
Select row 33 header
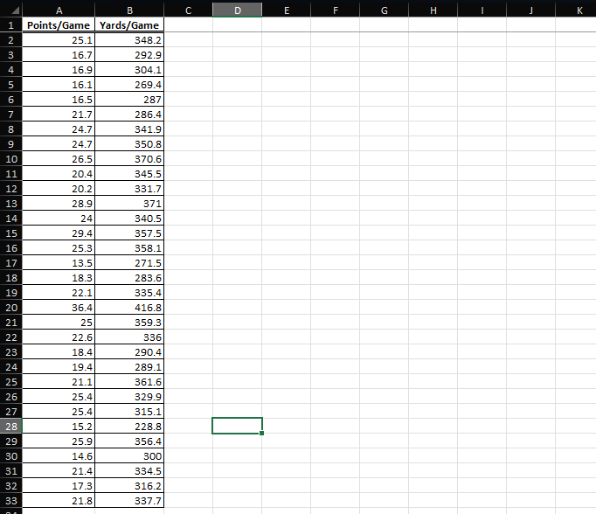point(11,501)
